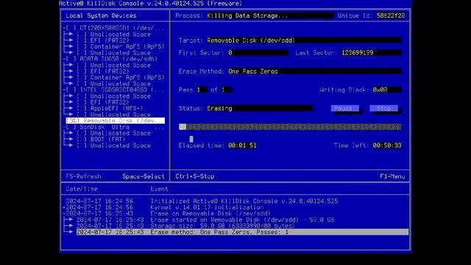The width and height of the screenshot is (471, 265).
Task: Check the BOOT (FAT) partition box
Action: (x=82, y=139)
